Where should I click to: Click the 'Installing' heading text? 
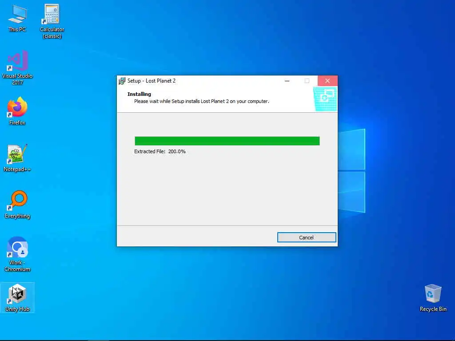coord(139,94)
